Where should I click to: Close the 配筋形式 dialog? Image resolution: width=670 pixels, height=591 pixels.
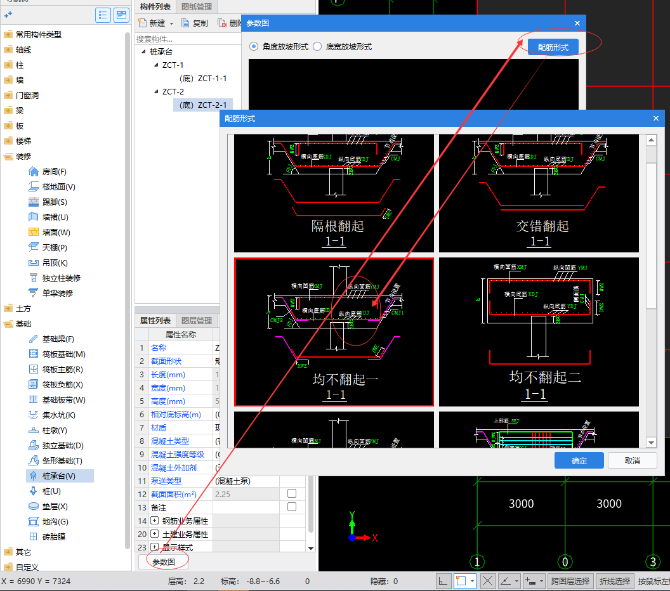(x=656, y=119)
